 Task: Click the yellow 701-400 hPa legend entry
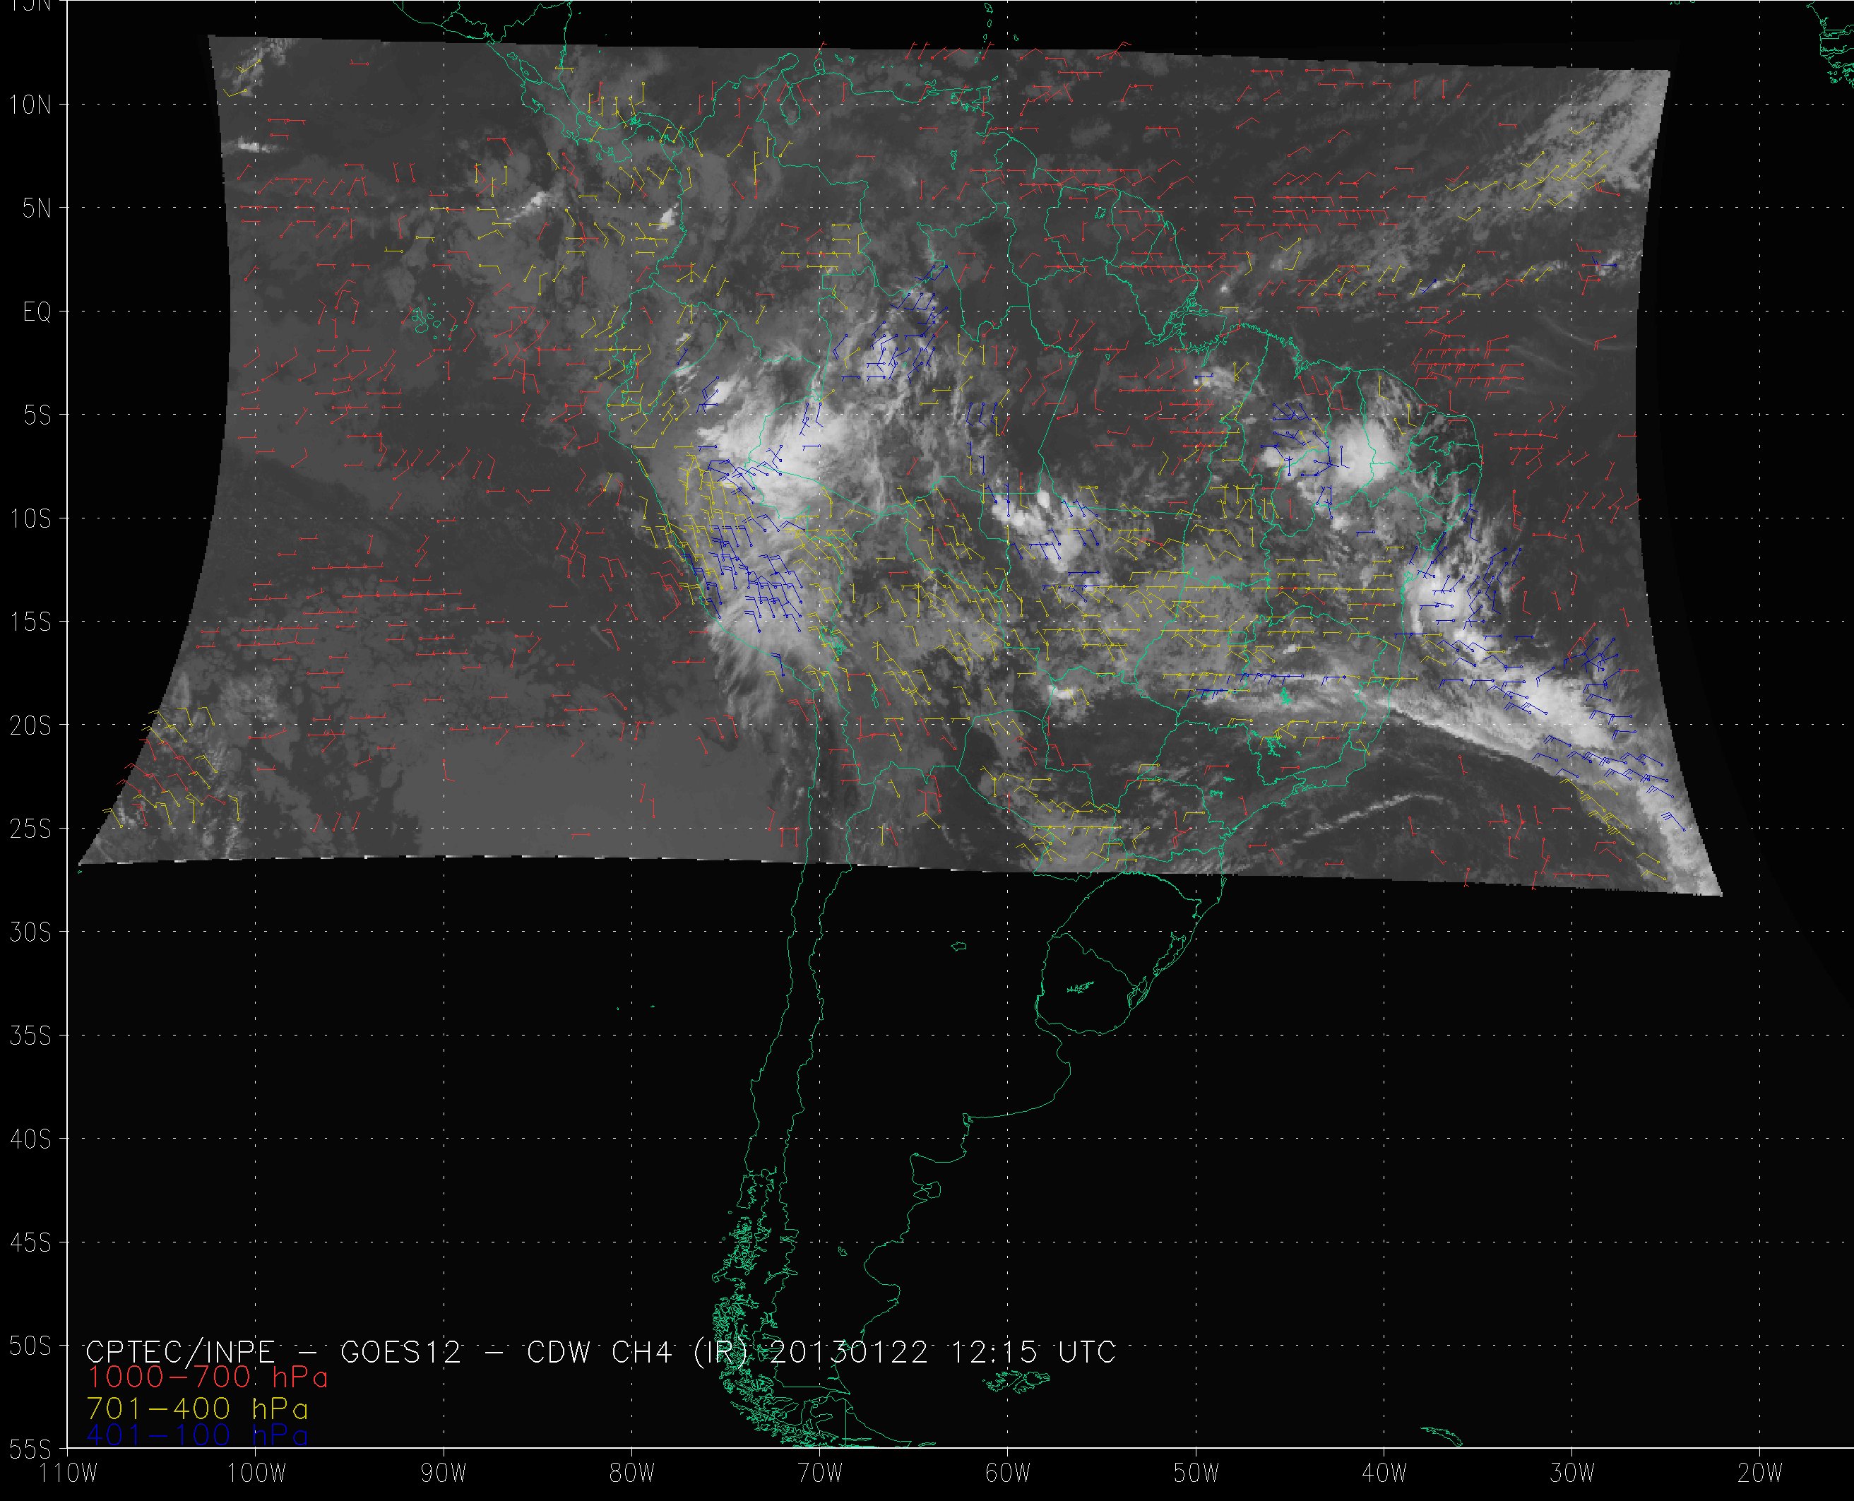pyautogui.click(x=197, y=1408)
